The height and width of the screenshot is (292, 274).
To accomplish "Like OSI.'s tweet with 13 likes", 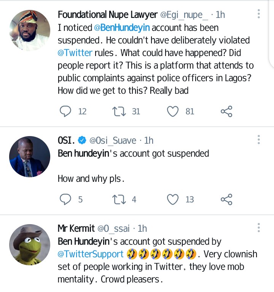I will click(173, 199).
